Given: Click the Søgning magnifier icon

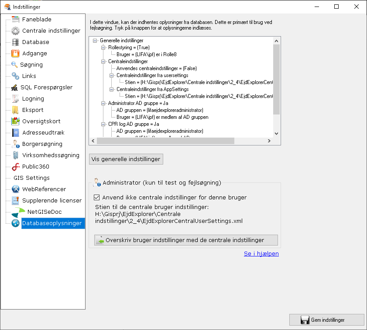Looking at the screenshot, I should click(14, 64).
